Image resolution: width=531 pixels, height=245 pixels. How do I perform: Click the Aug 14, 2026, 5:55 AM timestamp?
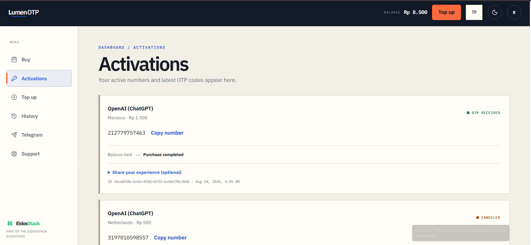pyautogui.click(x=217, y=181)
